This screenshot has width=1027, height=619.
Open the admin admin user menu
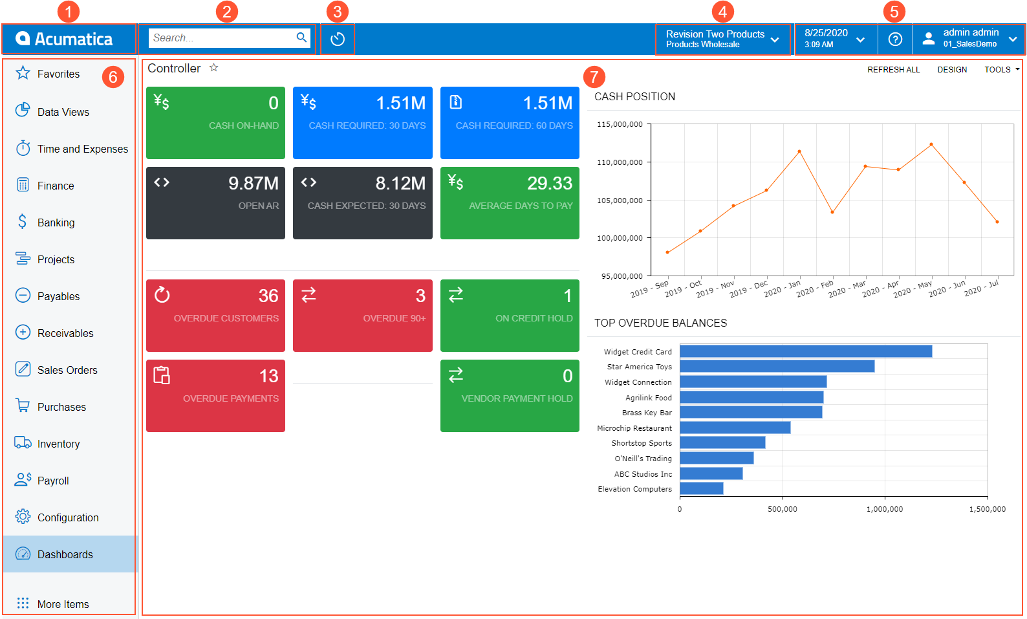coord(969,39)
